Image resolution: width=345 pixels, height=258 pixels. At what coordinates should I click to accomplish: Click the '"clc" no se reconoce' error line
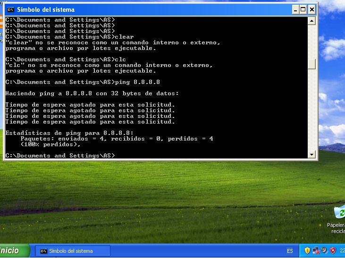pos(109,65)
